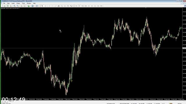This screenshot has height=104, width=186.
Task: Select the trendline drawing tool
Action: click(56, 6)
